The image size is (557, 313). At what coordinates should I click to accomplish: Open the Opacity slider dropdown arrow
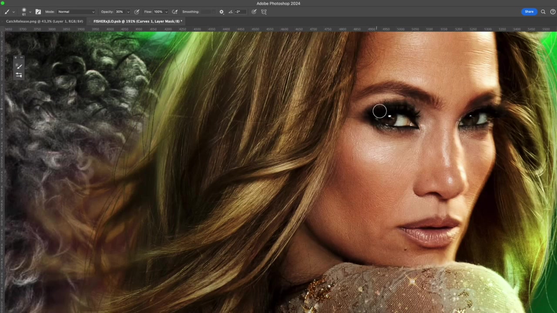(x=128, y=12)
